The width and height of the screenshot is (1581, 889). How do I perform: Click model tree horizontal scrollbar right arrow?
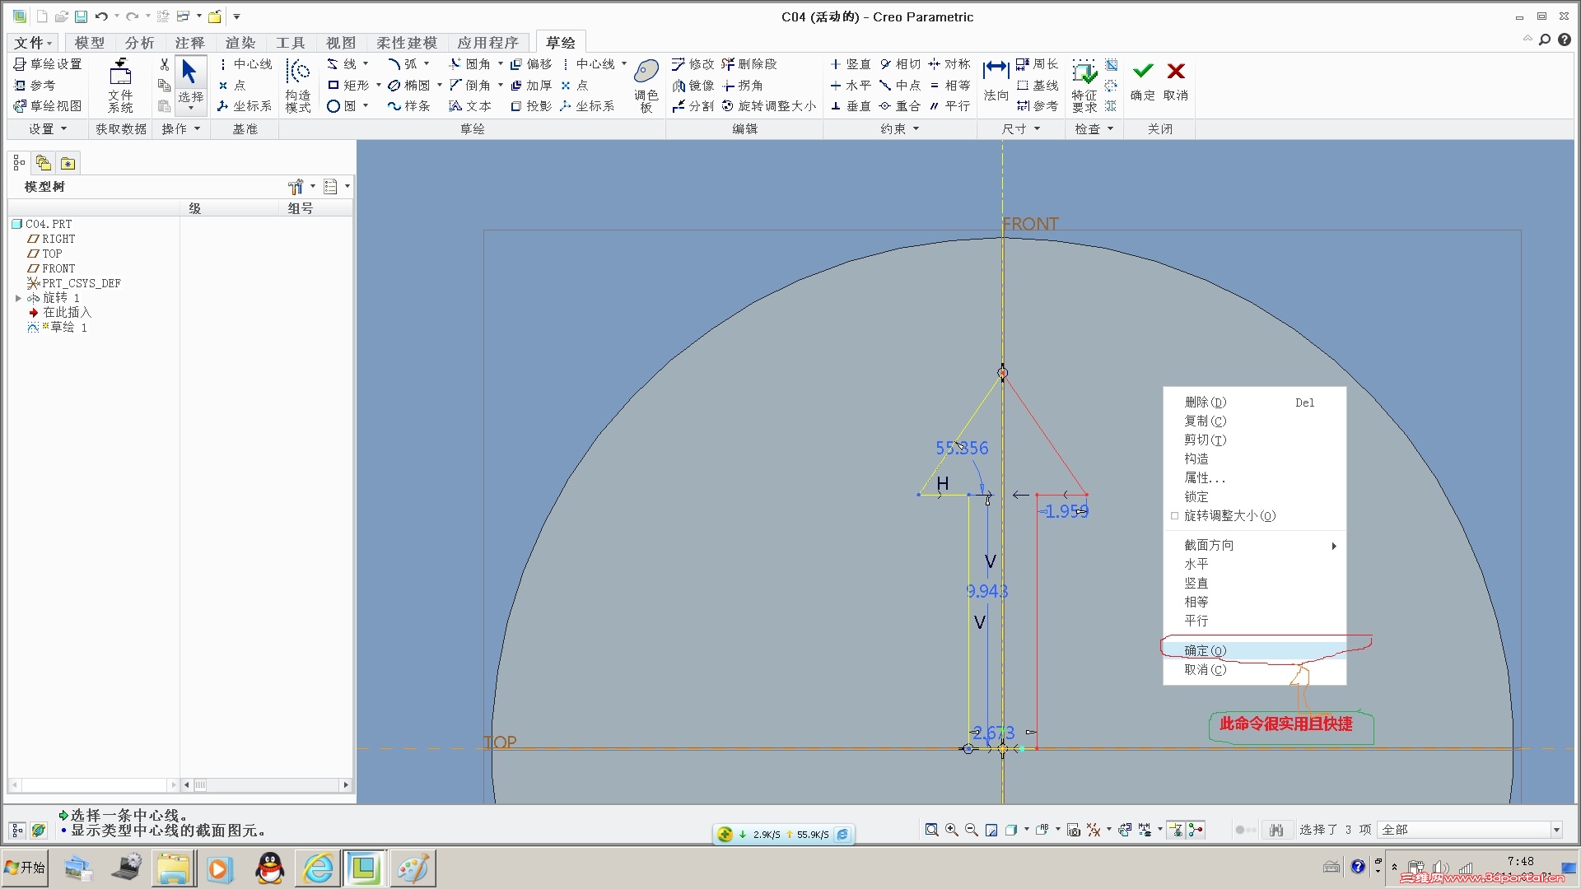(346, 785)
